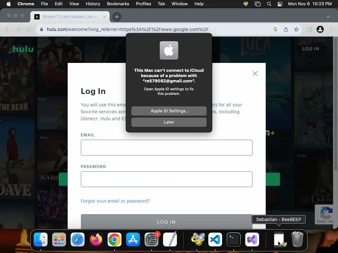This screenshot has height=253, width=338.
Task: Open the Apple menu
Action: pos(9,4)
